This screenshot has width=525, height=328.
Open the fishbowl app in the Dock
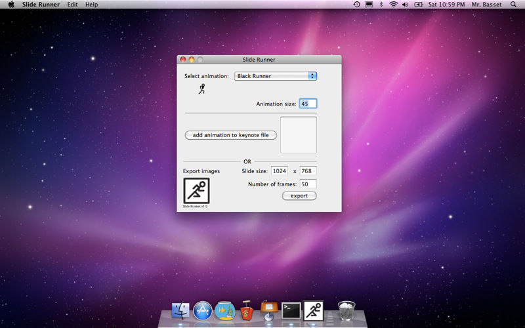pyautogui.click(x=224, y=310)
